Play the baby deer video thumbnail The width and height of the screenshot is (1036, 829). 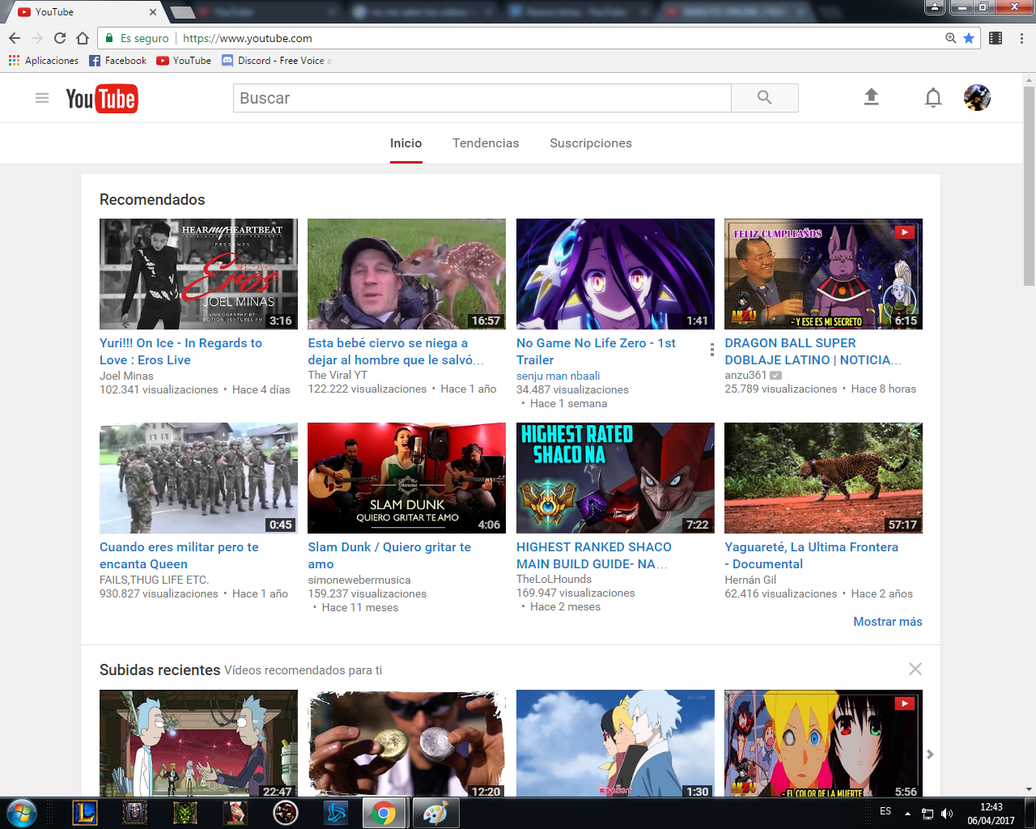[x=406, y=274]
